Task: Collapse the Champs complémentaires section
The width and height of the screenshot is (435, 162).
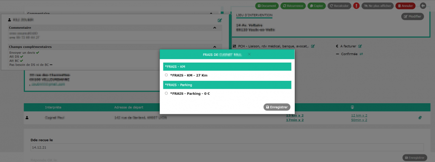Action: [x=215, y=47]
